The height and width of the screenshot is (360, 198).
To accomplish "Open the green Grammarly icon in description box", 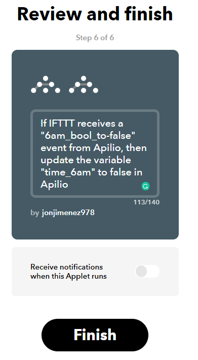I will (x=145, y=186).
